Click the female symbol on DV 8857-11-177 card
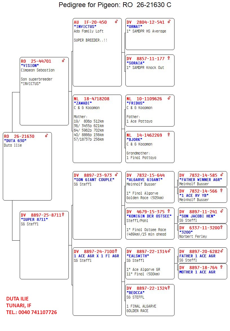Screen dimensions: 230x331 tap(169, 58)
